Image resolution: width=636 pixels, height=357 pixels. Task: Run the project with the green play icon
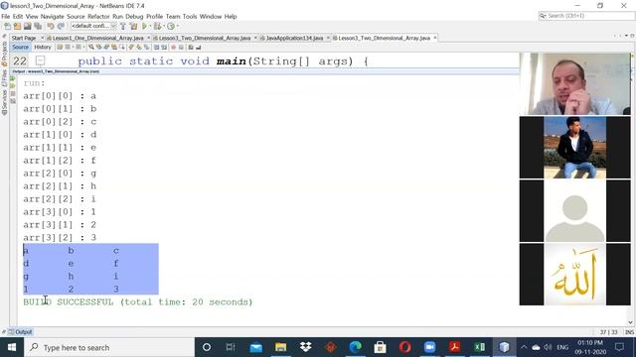[144, 26]
